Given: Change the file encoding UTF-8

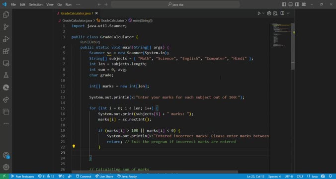Looking at the screenshot, I should 289,177.
